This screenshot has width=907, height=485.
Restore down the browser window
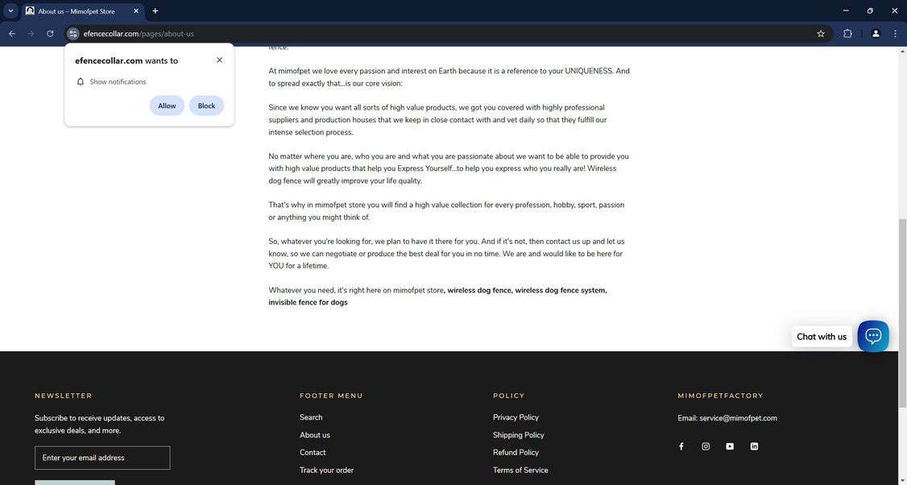click(870, 11)
